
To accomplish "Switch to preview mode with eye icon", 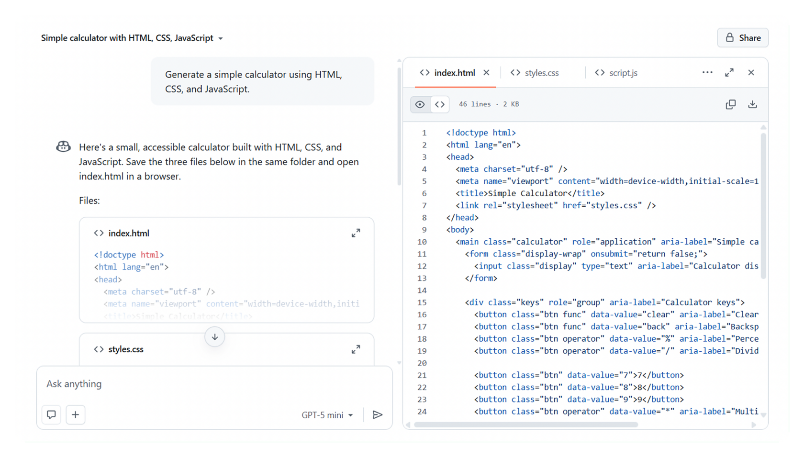I will [x=420, y=104].
